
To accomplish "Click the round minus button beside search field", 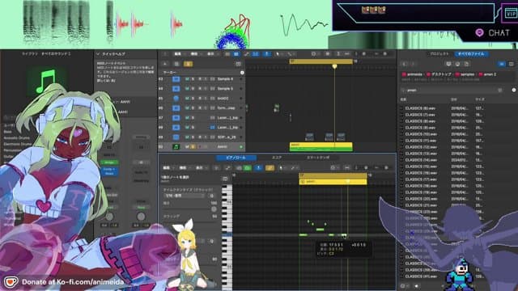I will coord(514,90).
